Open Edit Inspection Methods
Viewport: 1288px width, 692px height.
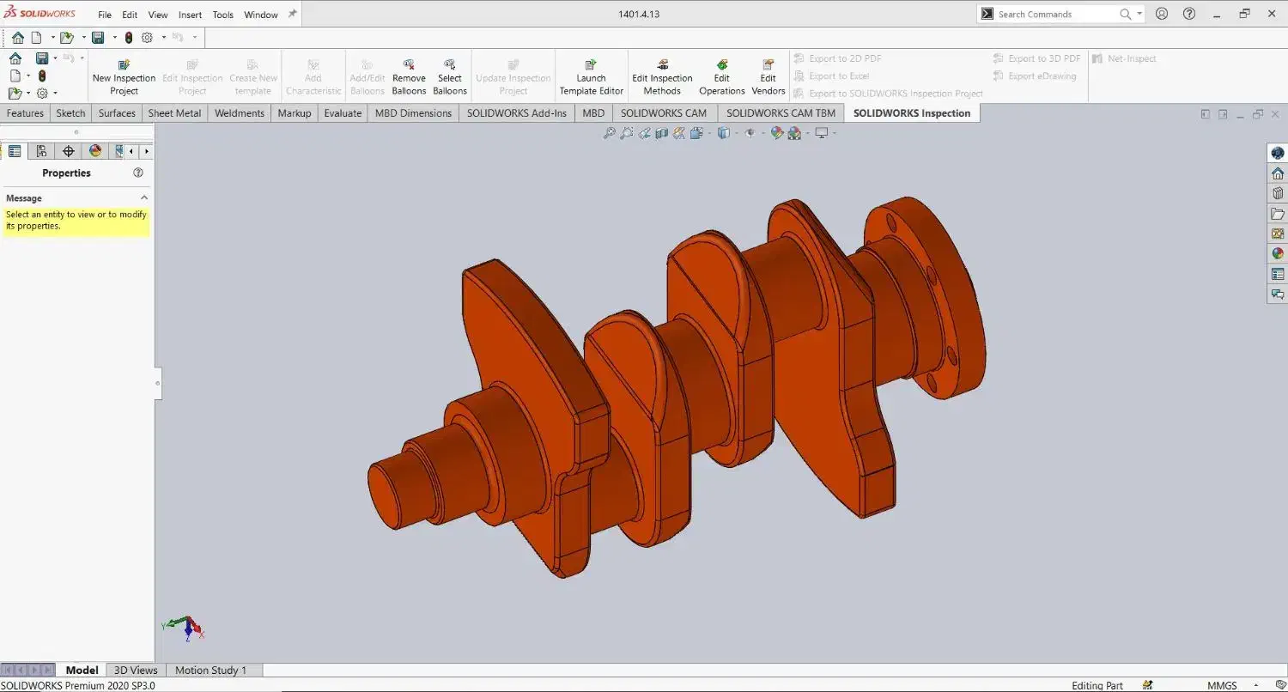pyautogui.click(x=662, y=77)
